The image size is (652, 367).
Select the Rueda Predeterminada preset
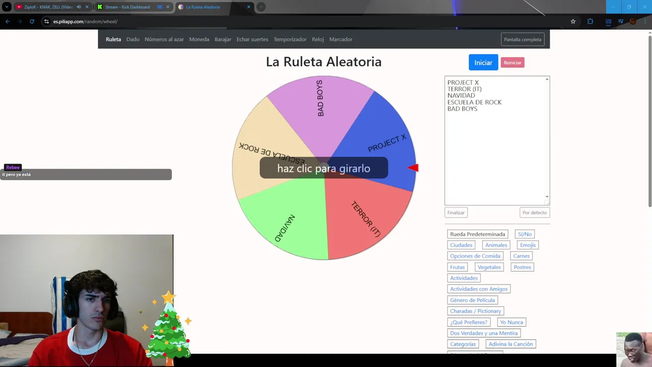pyautogui.click(x=478, y=234)
